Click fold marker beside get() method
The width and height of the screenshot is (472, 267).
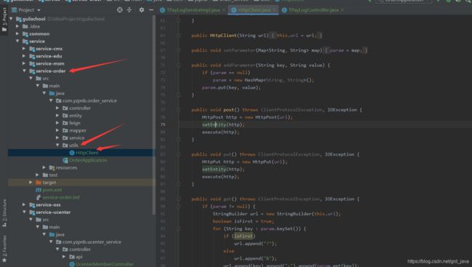click(179, 199)
